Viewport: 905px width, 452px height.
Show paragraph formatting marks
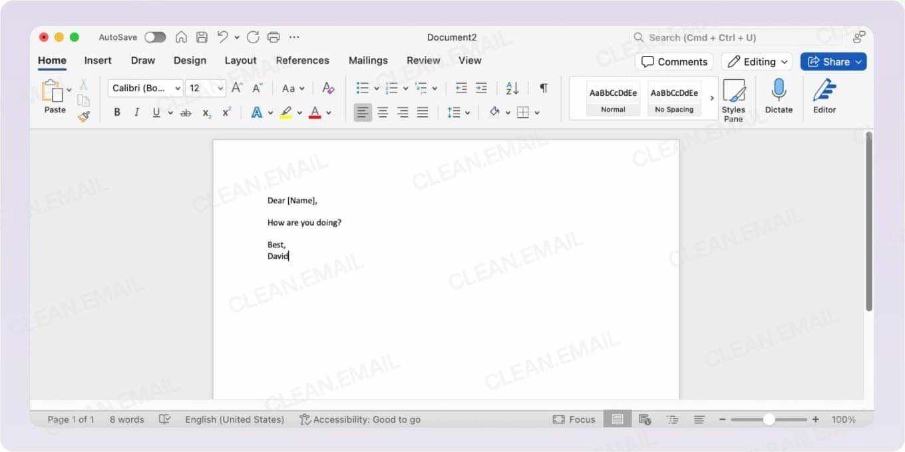pos(544,88)
